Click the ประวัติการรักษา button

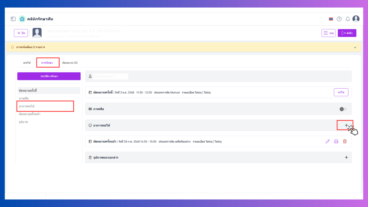[49, 76]
